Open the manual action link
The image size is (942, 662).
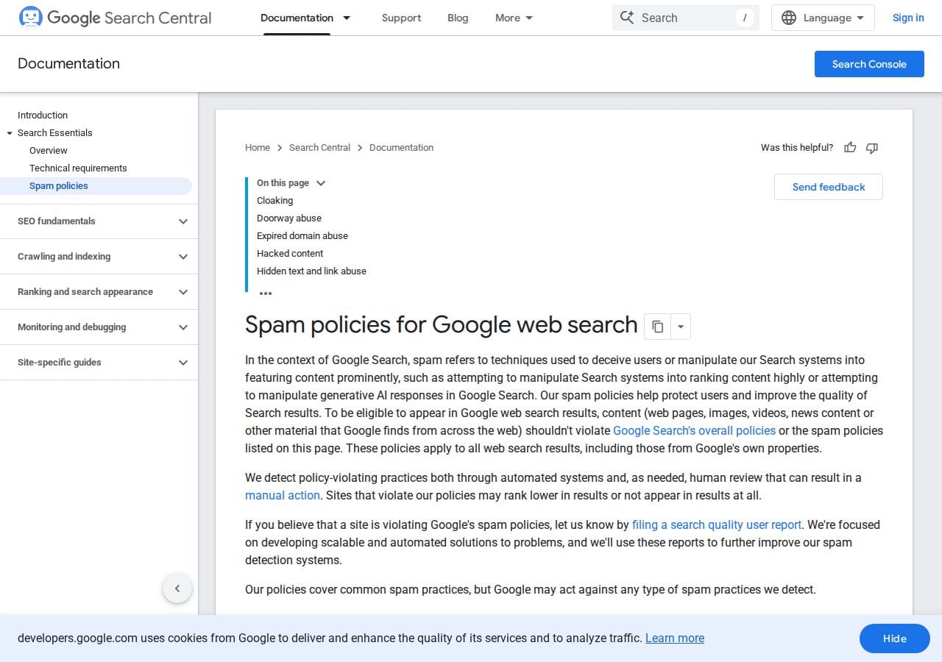click(283, 496)
